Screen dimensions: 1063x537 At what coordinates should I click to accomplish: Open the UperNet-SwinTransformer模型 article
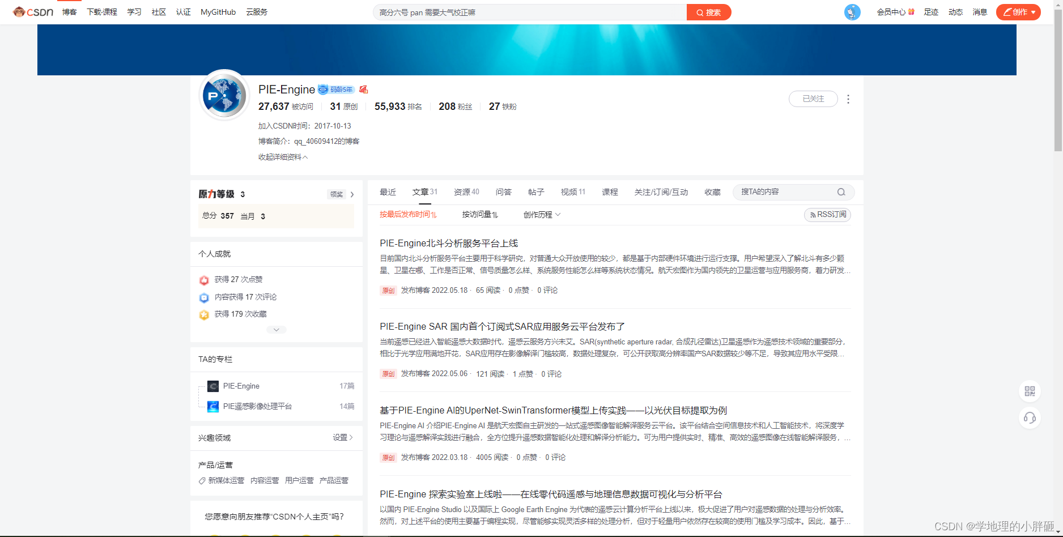pos(553,410)
